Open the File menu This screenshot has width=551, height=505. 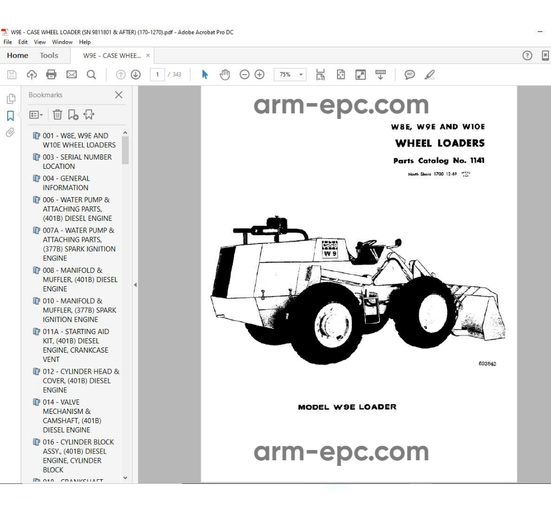[x=8, y=42]
